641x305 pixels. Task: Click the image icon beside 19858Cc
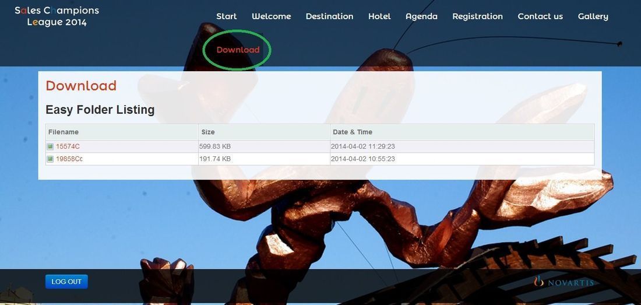tap(50, 159)
